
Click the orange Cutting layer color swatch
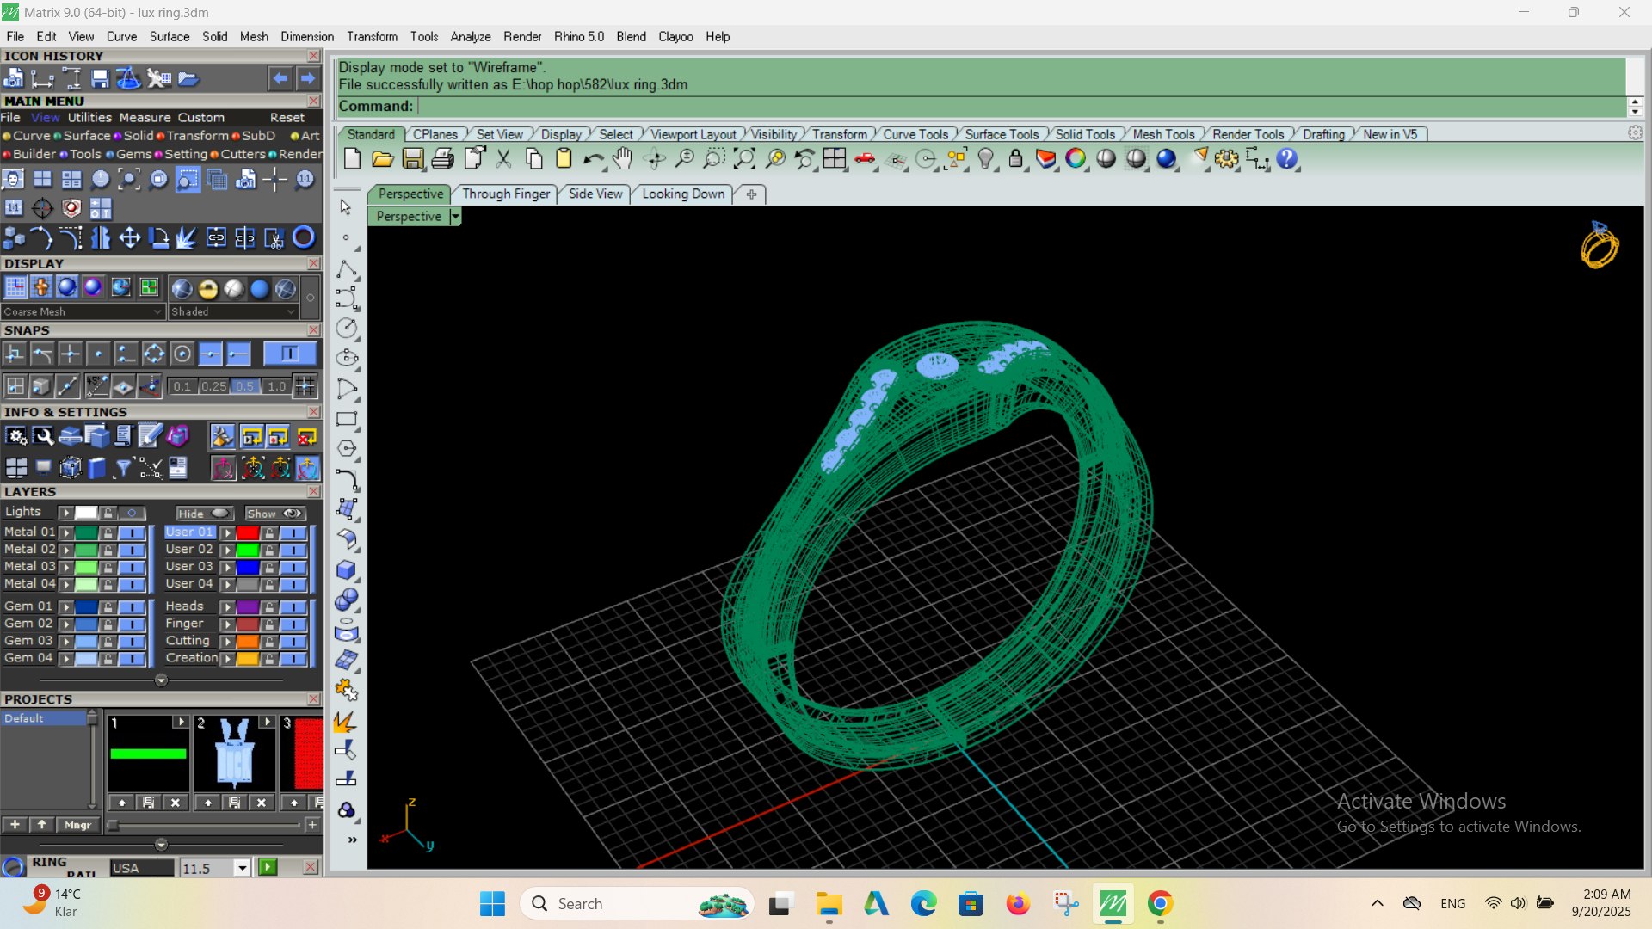coord(248,642)
